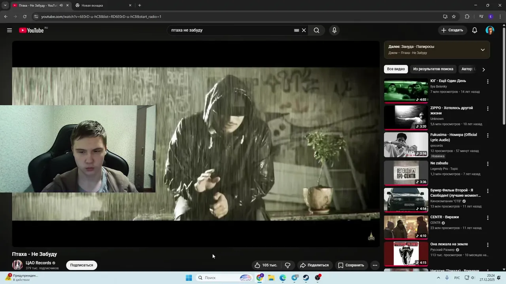
Task: Close the Новая вкладка tab
Action: (x=130, y=6)
